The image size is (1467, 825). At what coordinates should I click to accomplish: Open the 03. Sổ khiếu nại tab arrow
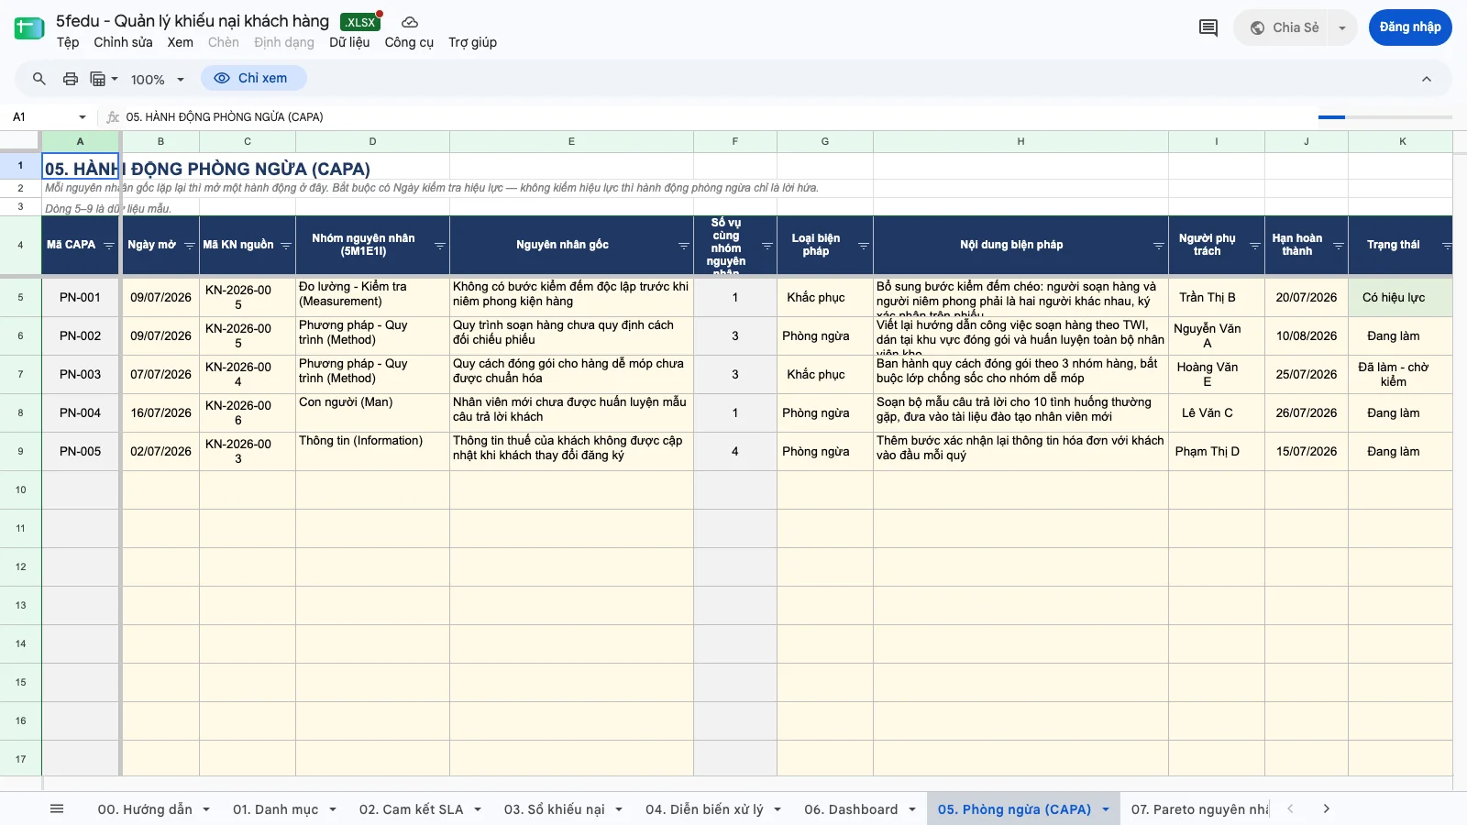tap(619, 809)
